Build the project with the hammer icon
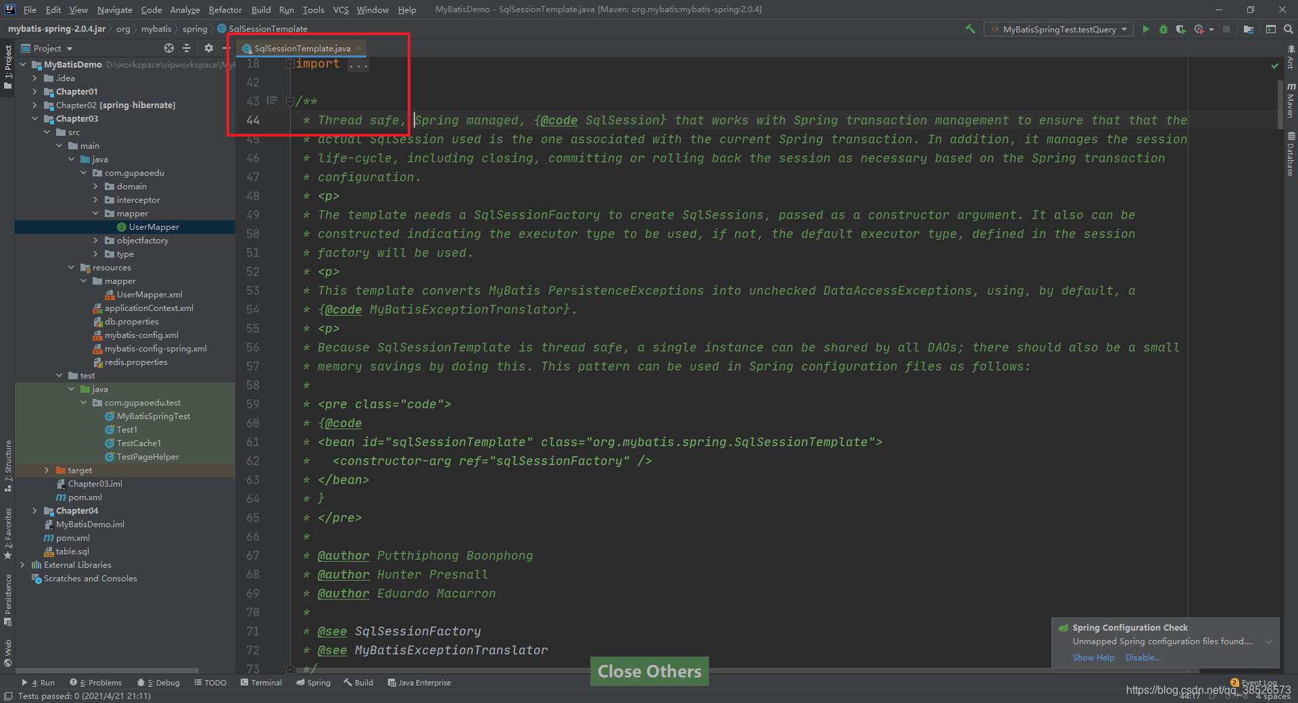The width and height of the screenshot is (1298, 703). [970, 29]
